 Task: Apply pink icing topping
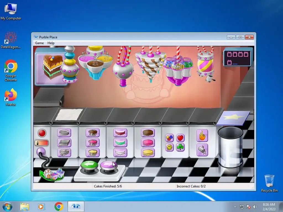click(x=148, y=143)
